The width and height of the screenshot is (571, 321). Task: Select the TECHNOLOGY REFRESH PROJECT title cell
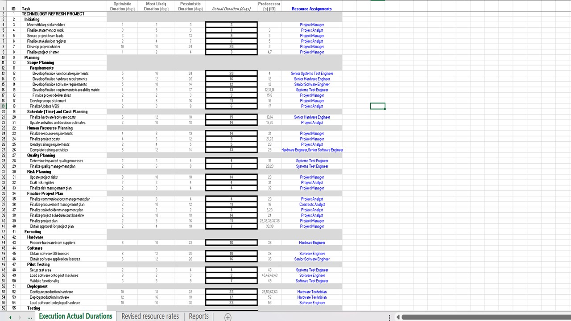(53, 14)
